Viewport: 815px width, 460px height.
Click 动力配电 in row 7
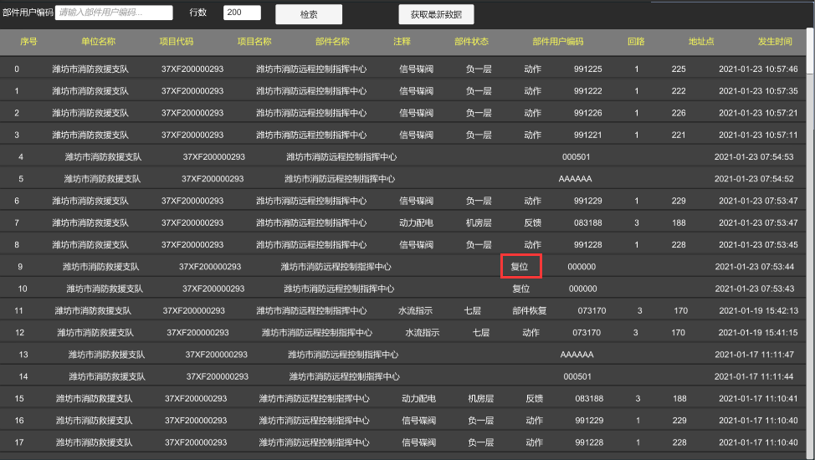click(417, 223)
